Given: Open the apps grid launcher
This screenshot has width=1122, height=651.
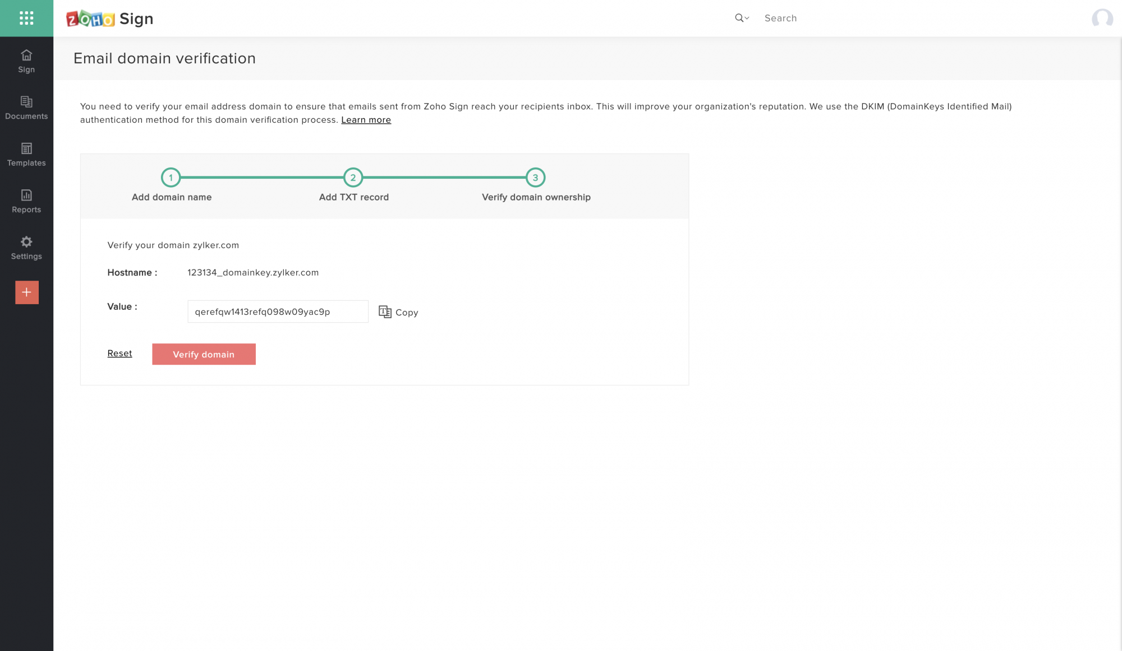Looking at the screenshot, I should click(x=26, y=18).
